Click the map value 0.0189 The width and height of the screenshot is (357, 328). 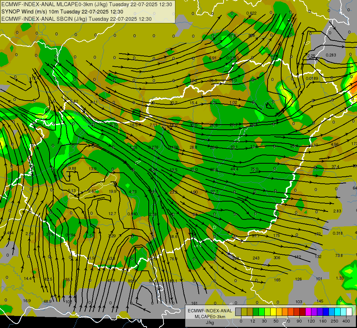tap(312, 78)
